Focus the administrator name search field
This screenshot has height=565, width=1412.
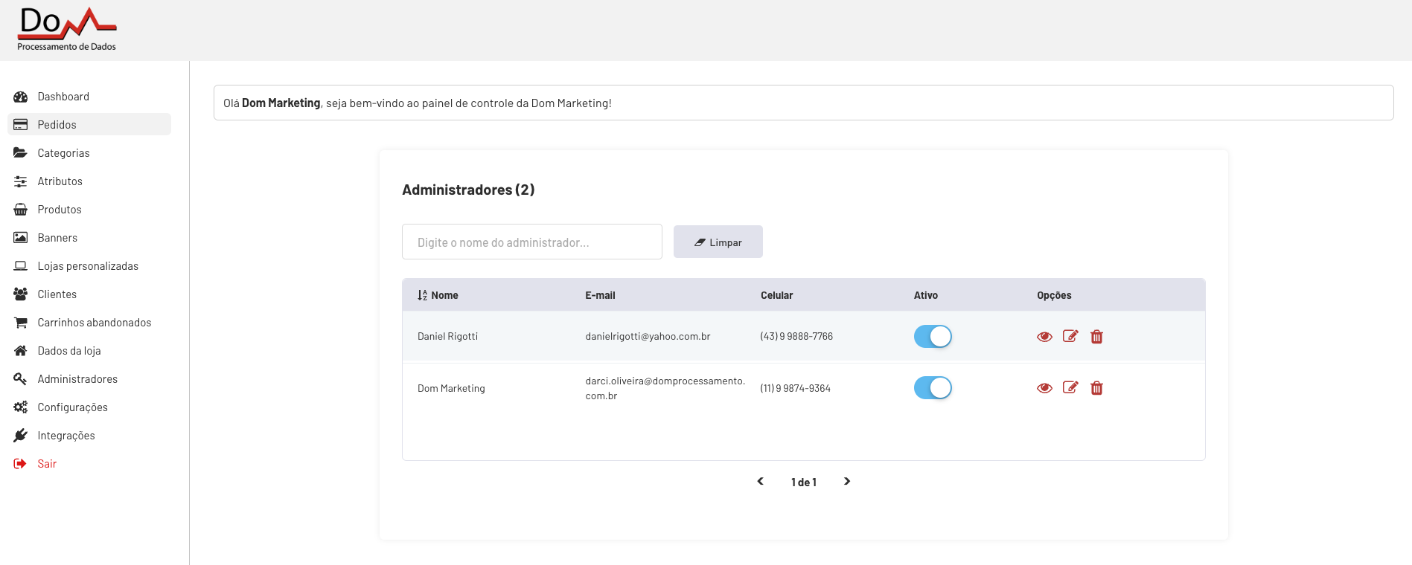click(x=531, y=242)
